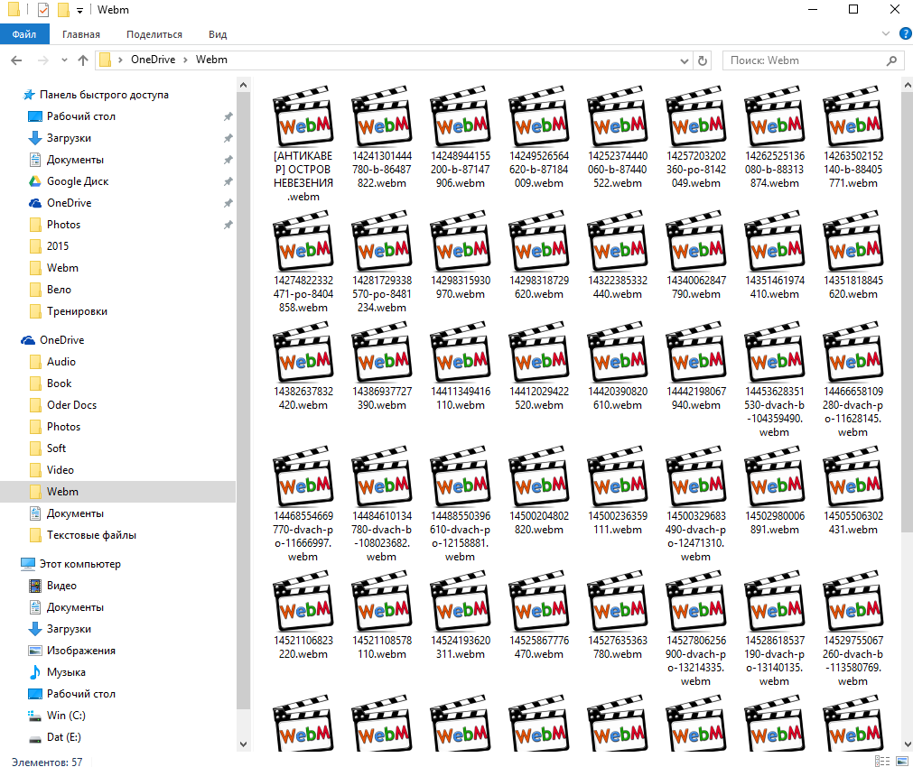
Task: Select [АНТИКАВЕР] ОСТРОВ НЕВЕЗЕНИЯ.webm file icon
Action: coord(303,116)
